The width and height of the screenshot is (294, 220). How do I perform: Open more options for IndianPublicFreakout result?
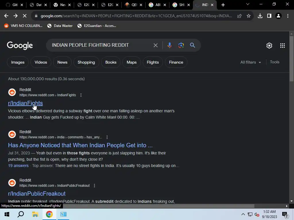[x=94, y=186]
